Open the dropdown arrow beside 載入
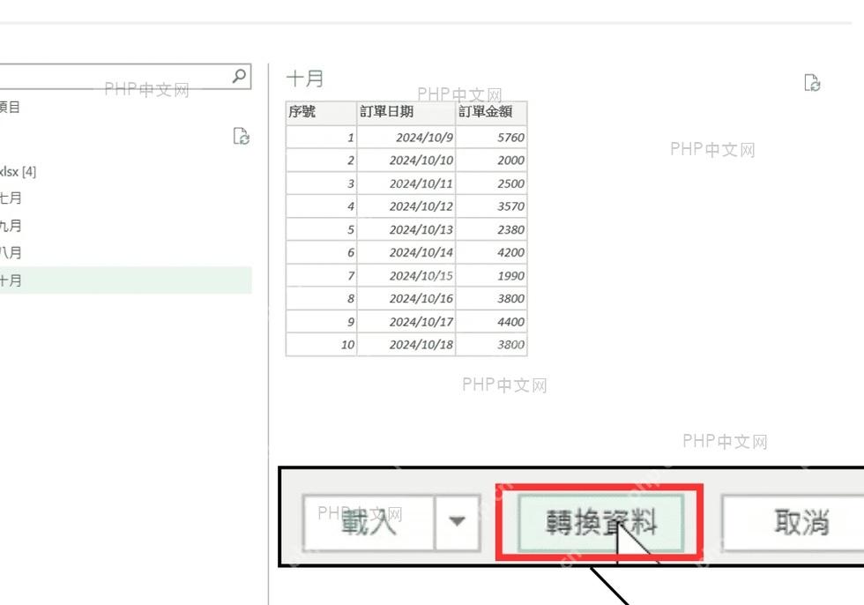This screenshot has height=605, width=864. pos(457,522)
